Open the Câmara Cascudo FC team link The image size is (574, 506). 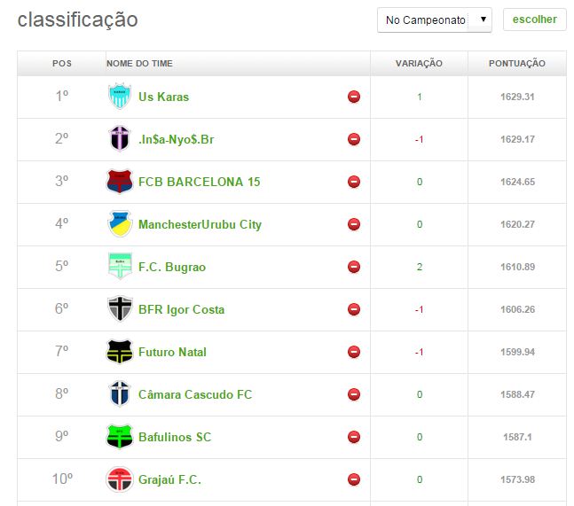[x=195, y=394]
